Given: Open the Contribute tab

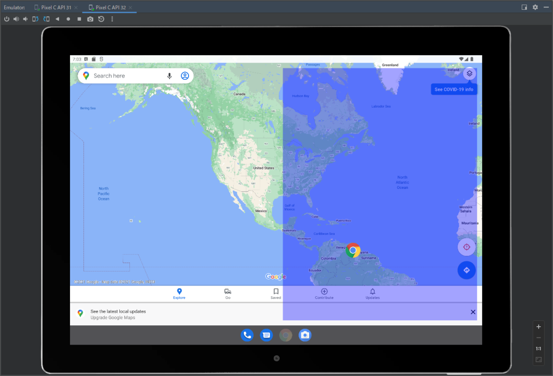Looking at the screenshot, I should pos(324,294).
